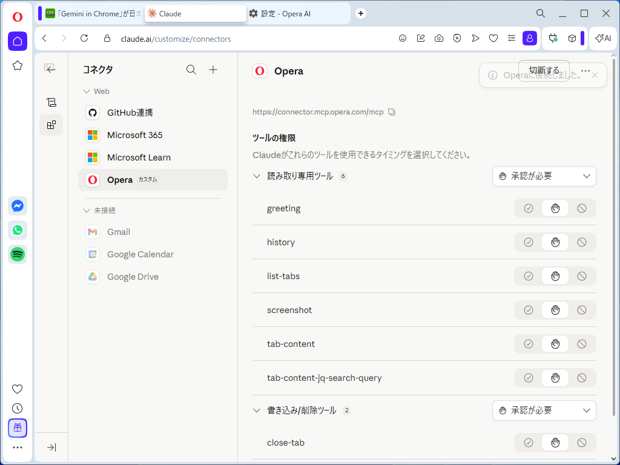Click the search icon in the コネクタ panel
Viewport: 620px width, 465px height.
(191, 70)
